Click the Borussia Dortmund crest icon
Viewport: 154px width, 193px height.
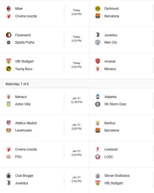click(x=98, y=9)
